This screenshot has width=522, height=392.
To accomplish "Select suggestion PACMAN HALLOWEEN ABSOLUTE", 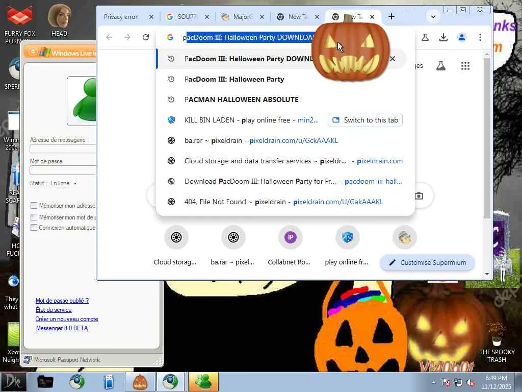I will point(241,100).
